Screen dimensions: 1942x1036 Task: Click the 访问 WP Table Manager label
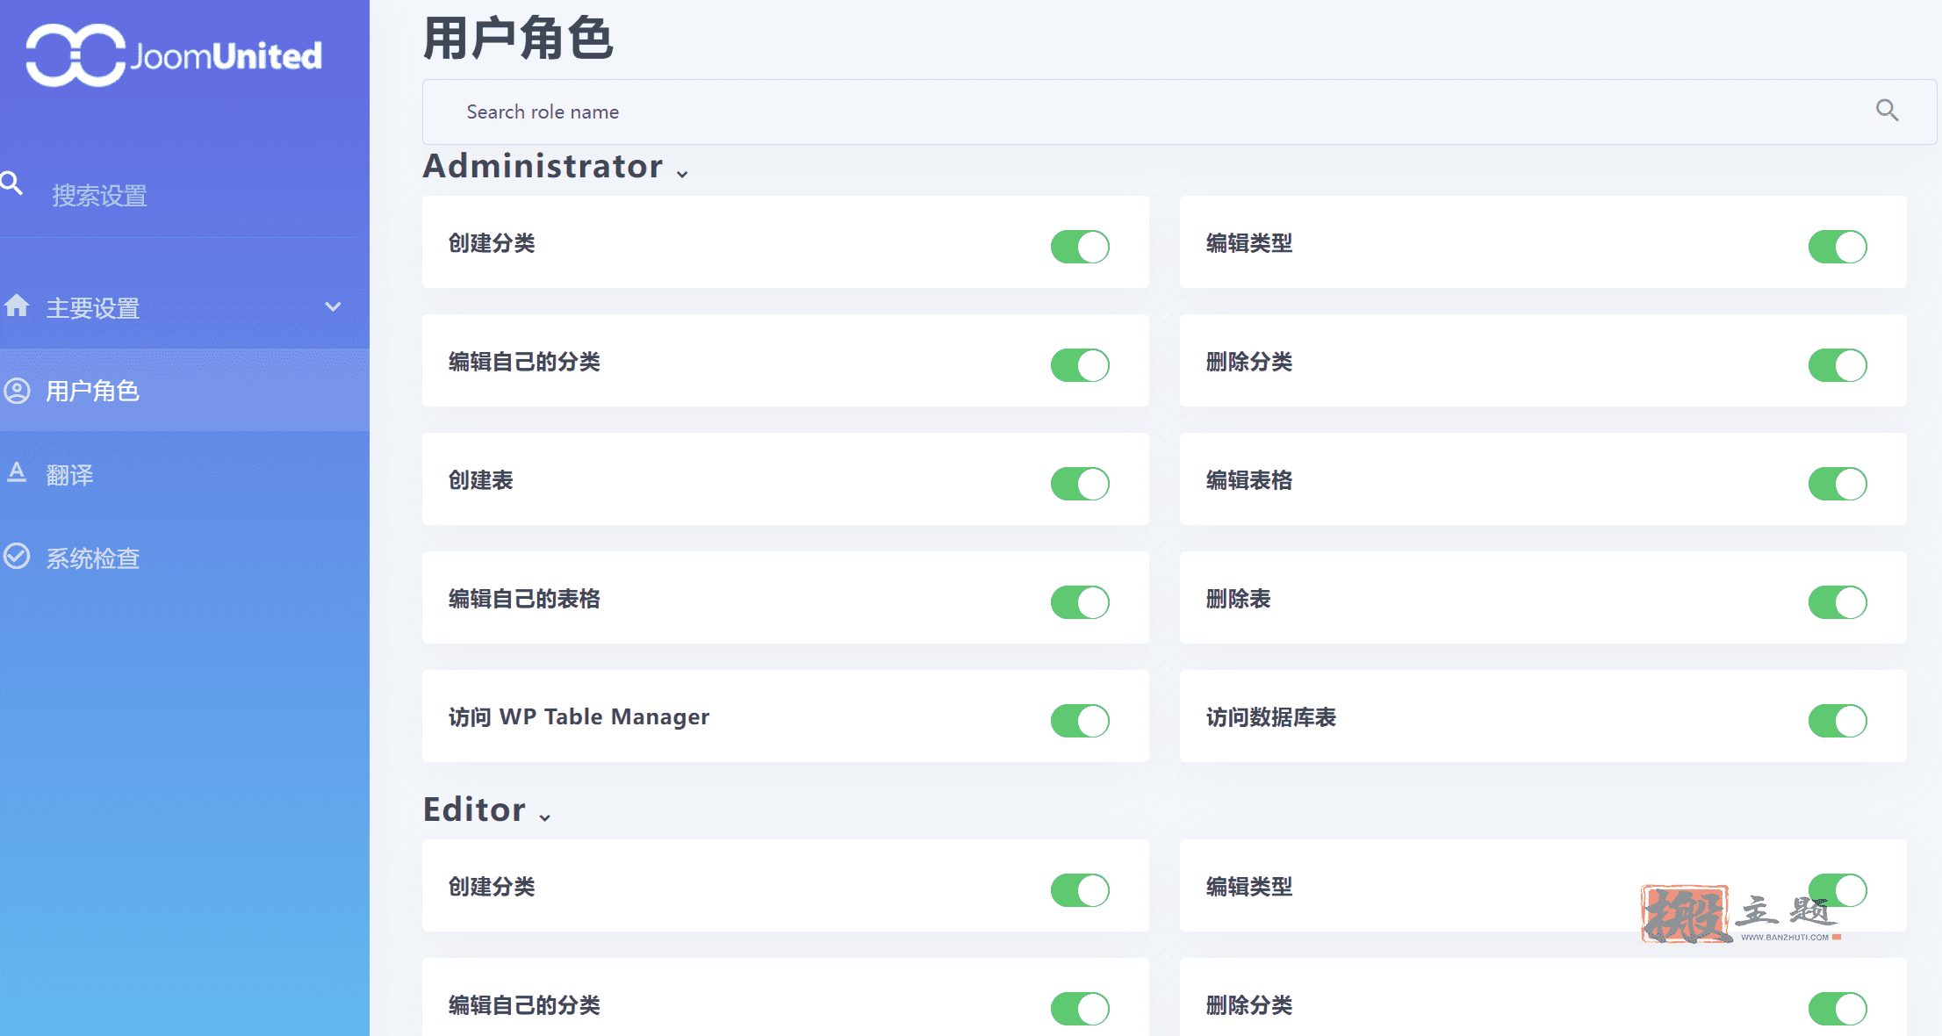(579, 717)
